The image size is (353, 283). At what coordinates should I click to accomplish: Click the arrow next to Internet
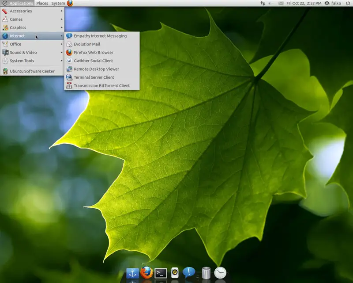coord(61,36)
